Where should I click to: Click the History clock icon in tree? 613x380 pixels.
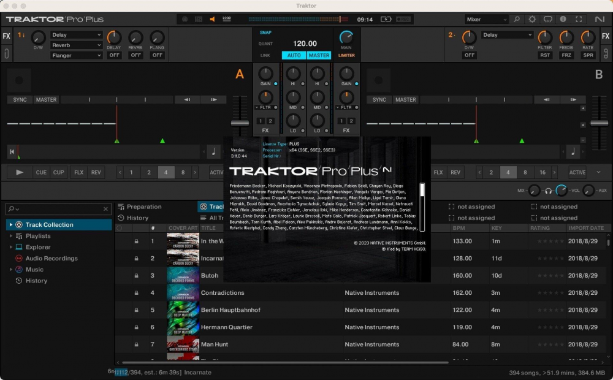pyautogui.click(x=19, y=280)
